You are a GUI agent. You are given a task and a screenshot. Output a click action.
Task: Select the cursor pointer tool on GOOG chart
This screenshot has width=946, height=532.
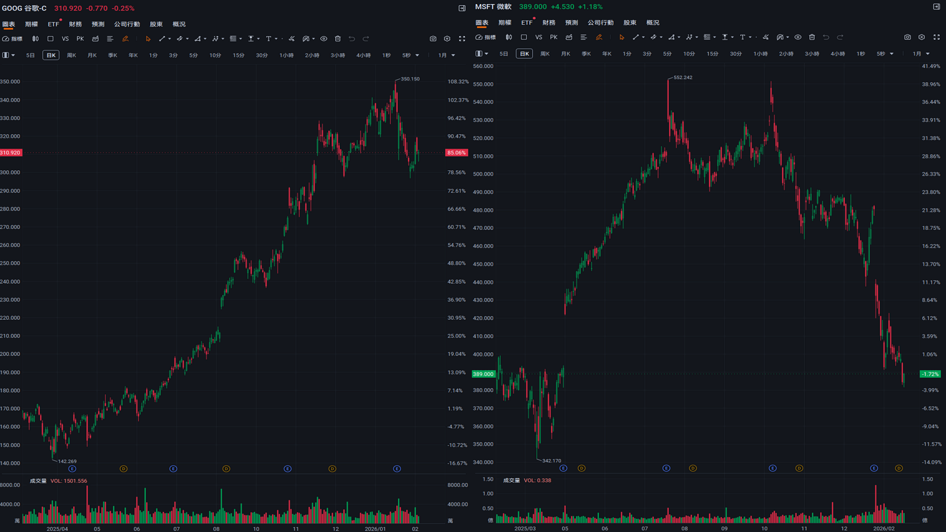[148, 39]
